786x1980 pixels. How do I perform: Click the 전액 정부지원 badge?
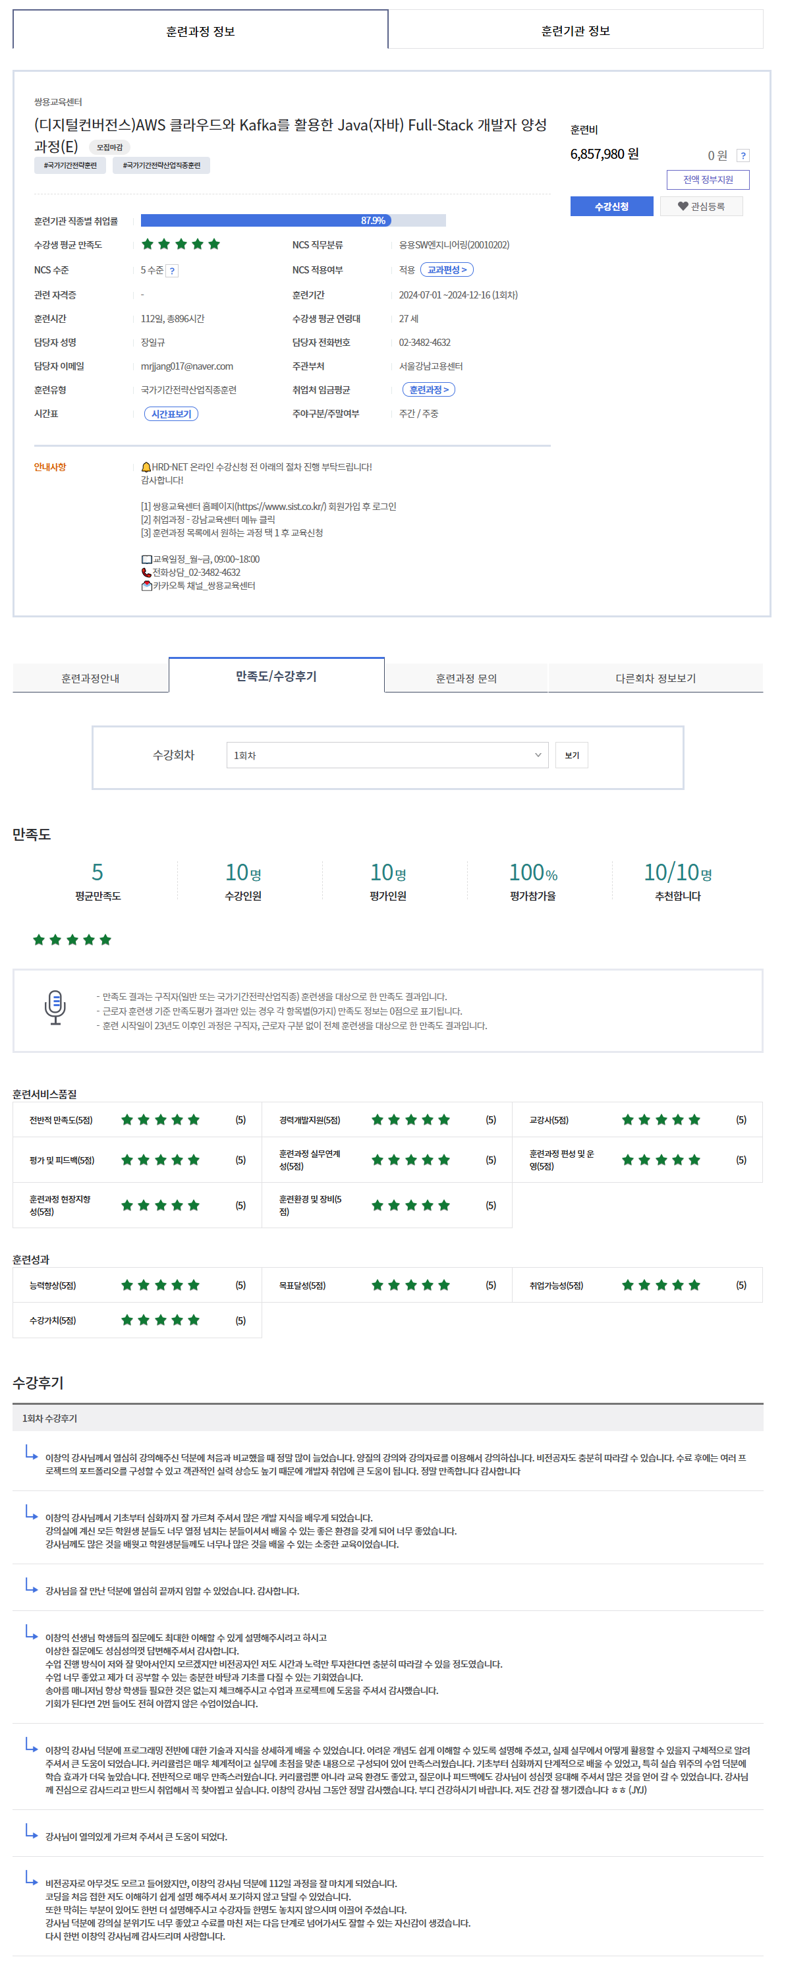point(707,180)
